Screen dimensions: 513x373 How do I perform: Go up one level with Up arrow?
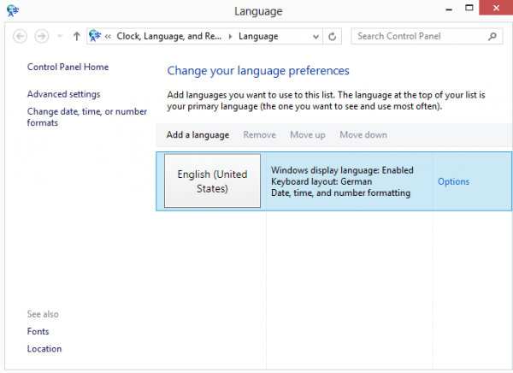coord(77,36)
